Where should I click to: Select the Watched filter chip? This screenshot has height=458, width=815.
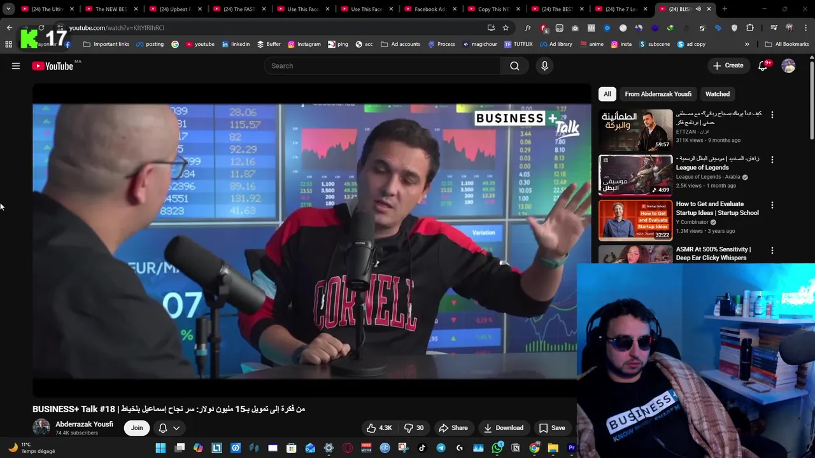point(718,94)
